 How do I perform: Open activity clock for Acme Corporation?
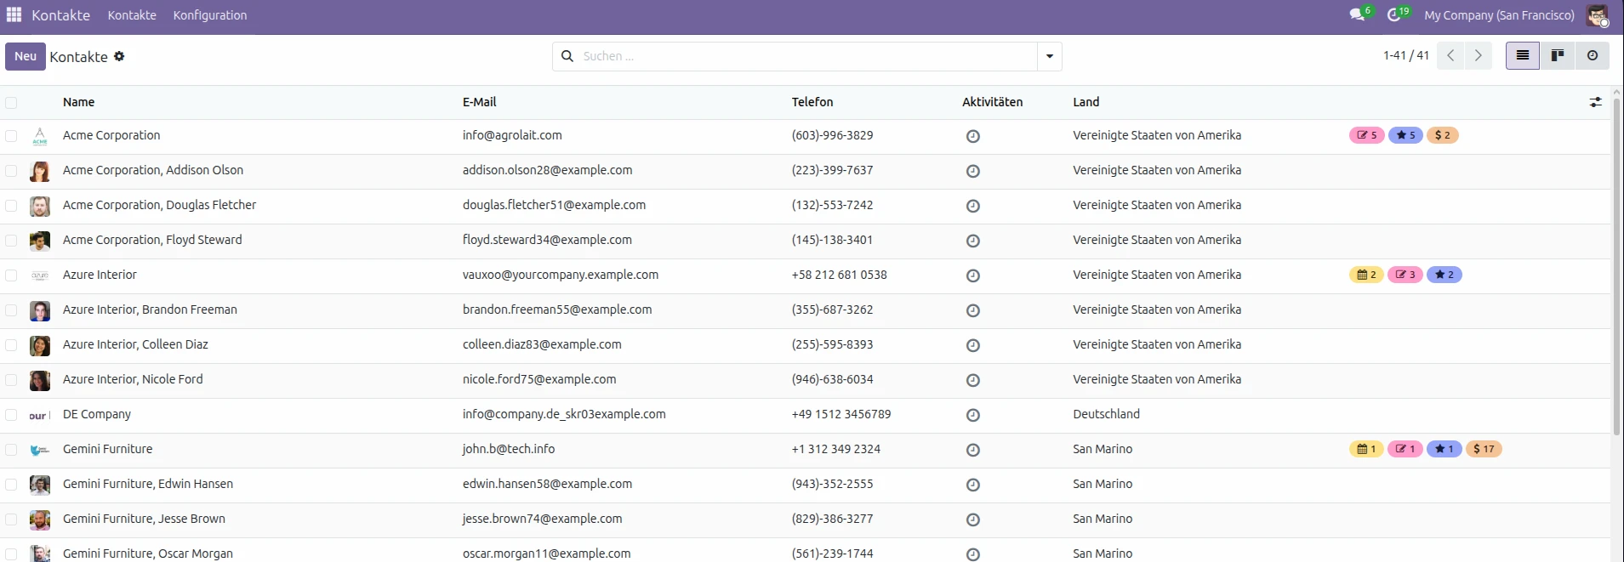click(973, 136)
